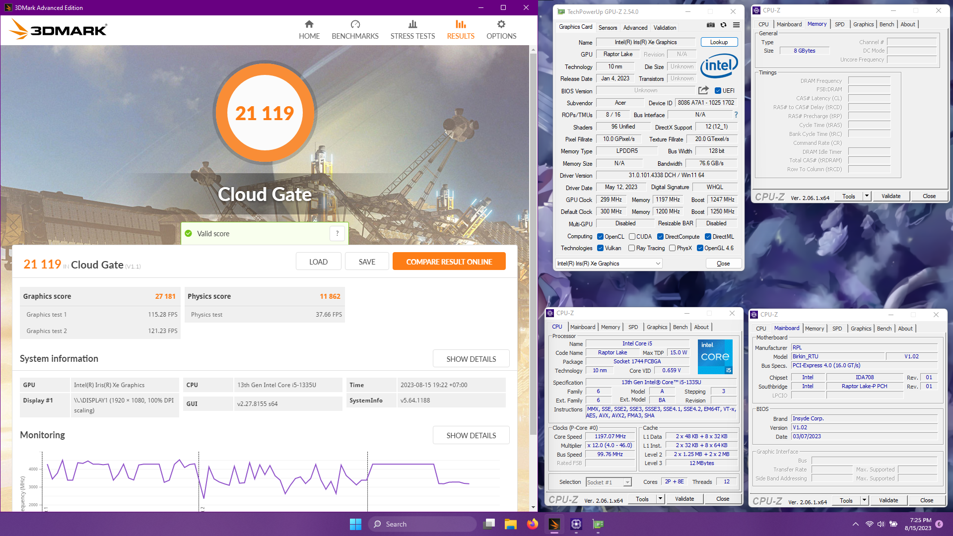Click 3DMark scrollbar up arrow
953x536 pixels.
point(533,50)
